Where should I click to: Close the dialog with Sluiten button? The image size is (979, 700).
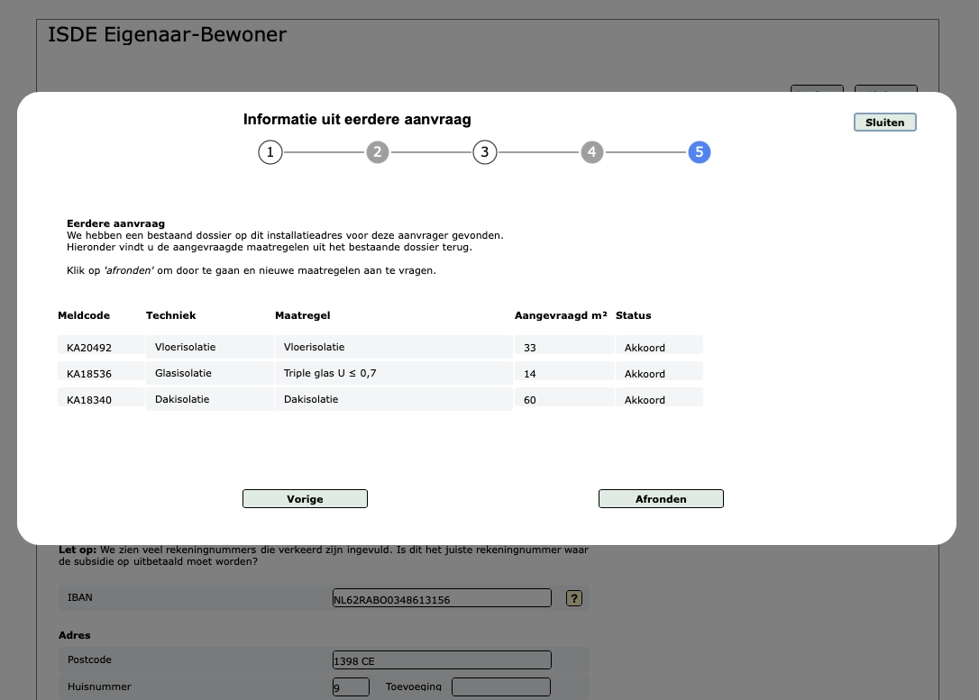[x=884, y=123]
